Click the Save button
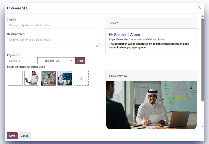 tap(12, 136)
